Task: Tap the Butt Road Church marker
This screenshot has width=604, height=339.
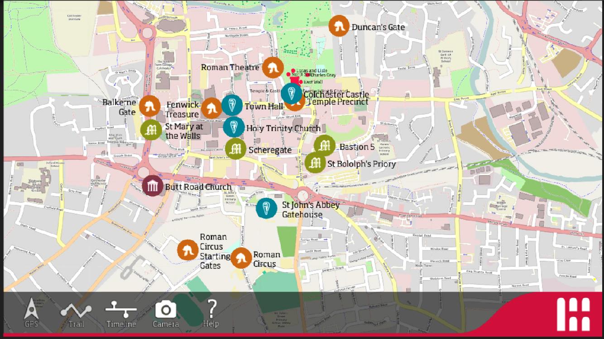Action: (x=153, y=186)
